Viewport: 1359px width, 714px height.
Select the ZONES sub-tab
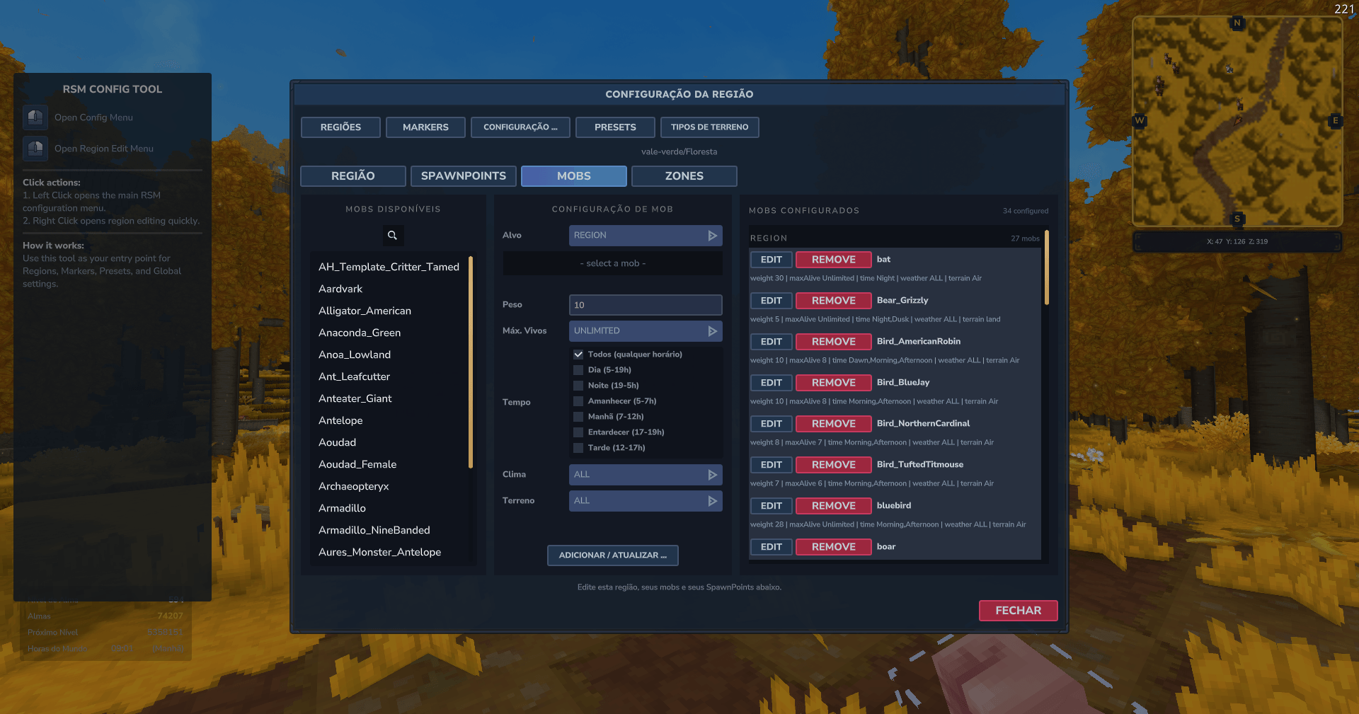[x=684, y=176]
